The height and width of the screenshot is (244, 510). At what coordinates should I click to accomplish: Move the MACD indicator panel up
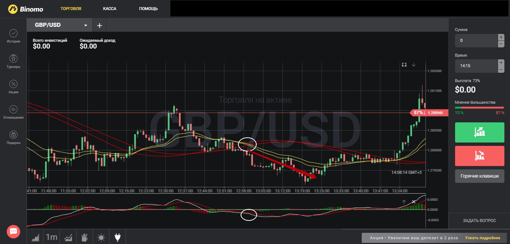click(404, 202)
